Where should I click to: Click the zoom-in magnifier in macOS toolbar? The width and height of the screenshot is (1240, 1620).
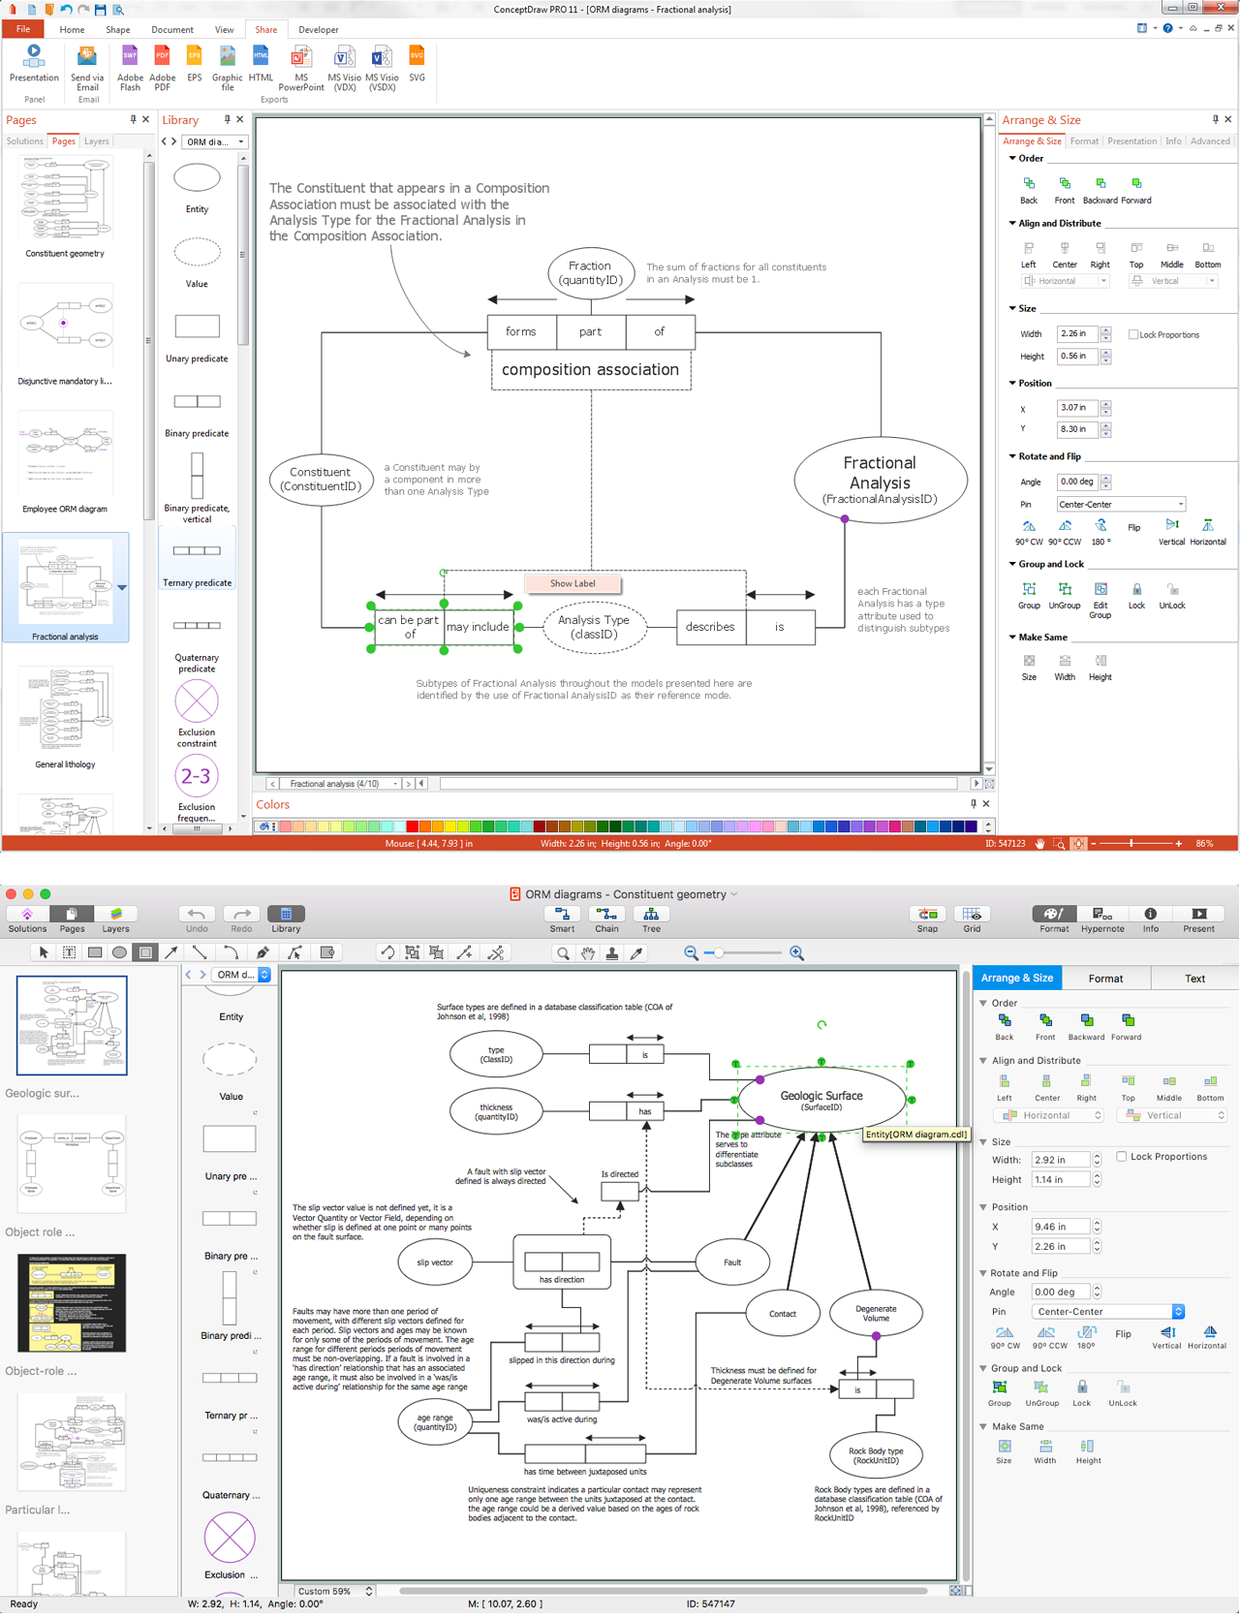pos(796,953)
